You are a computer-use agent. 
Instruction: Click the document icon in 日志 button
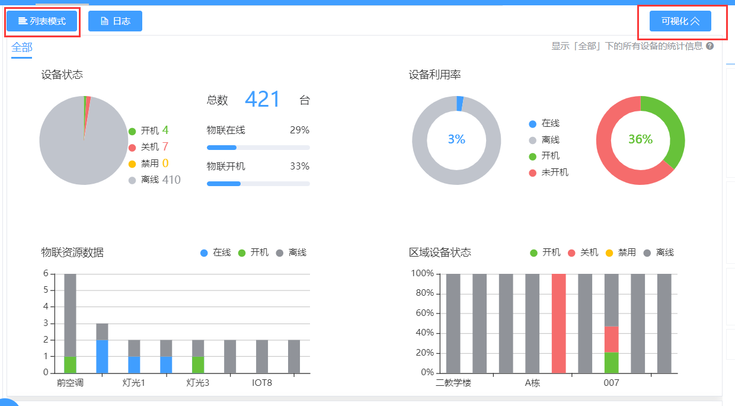click(104, 21)
